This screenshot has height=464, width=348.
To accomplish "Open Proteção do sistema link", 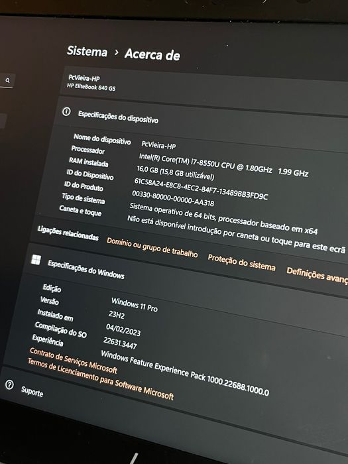I will point(241,262).
